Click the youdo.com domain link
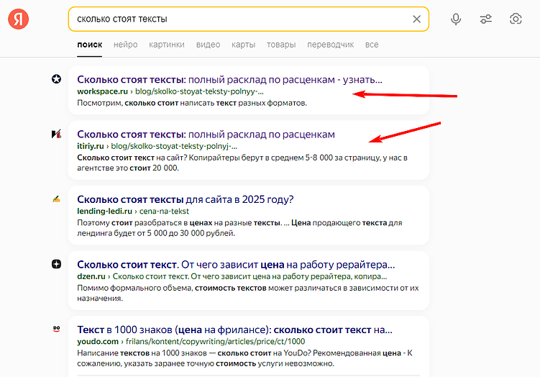This screenshot has height=377, width=540. click(x=98, y=341)
